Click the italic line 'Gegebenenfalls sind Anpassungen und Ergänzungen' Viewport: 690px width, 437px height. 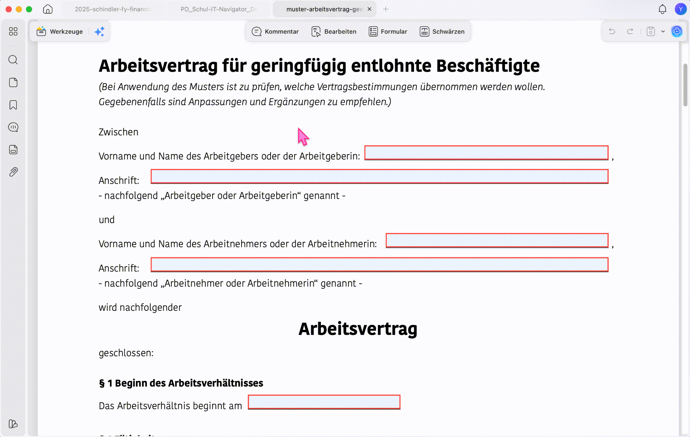point(245,102)
